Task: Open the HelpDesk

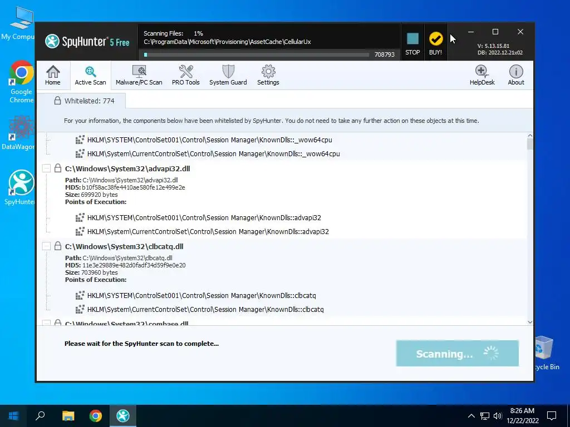Action: pos(482,75)
